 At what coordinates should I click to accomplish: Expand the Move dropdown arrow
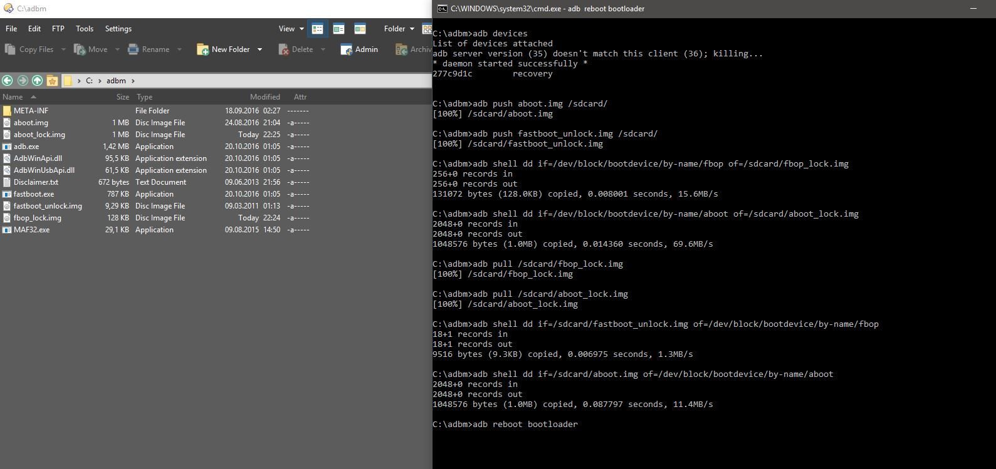(x=116, y=49)
